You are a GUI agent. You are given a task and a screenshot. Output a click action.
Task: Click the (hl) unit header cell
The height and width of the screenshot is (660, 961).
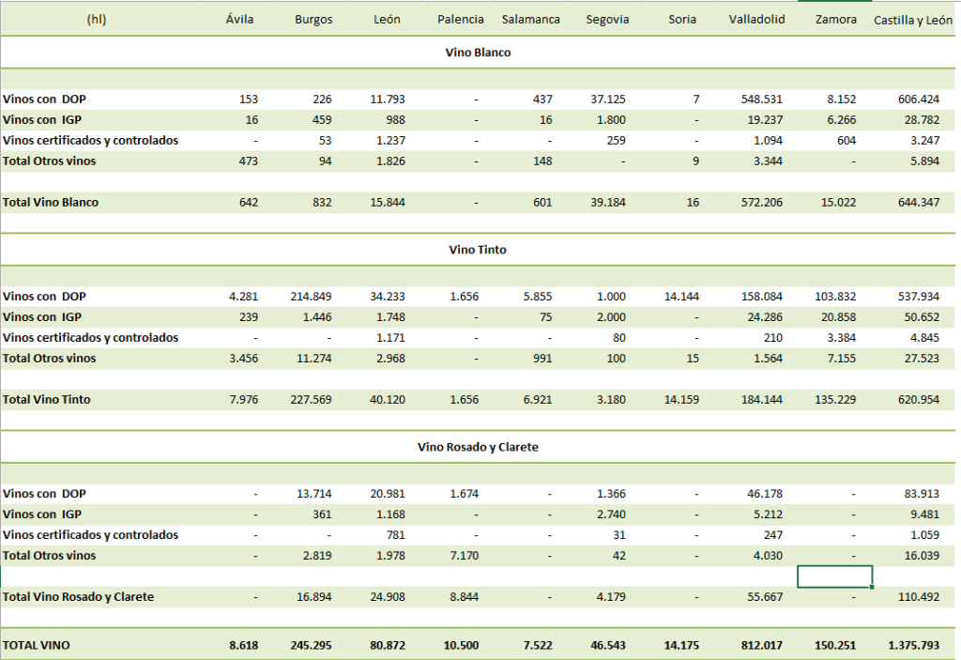[96, 20]
